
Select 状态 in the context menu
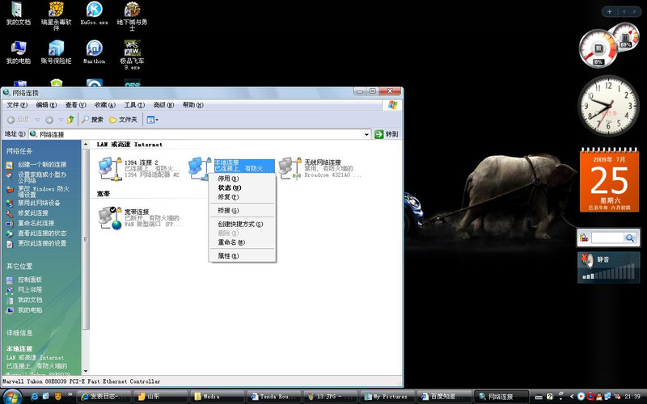[242, 188]
